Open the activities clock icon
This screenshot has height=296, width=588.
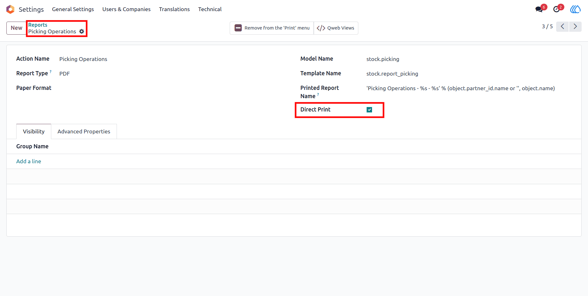tap(556, 9)
